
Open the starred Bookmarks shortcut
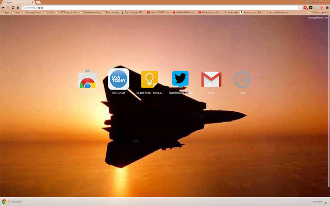pos(231,12)
